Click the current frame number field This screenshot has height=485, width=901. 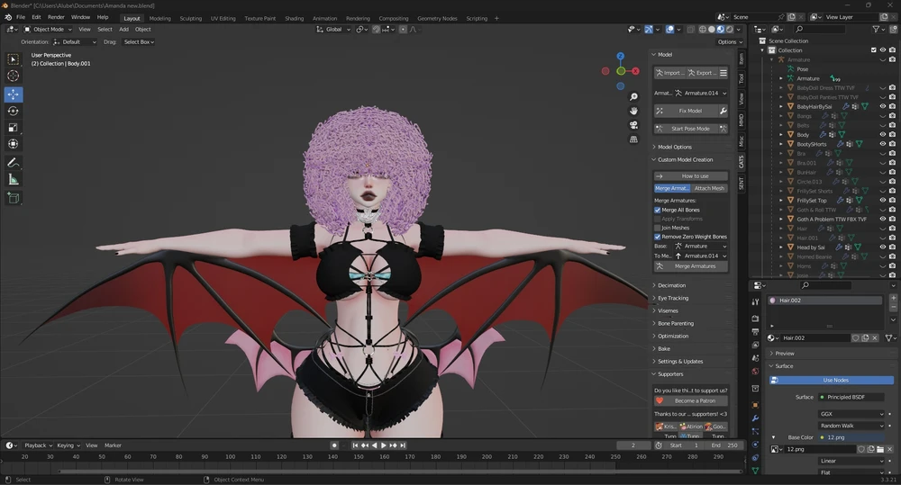[633, 445]
